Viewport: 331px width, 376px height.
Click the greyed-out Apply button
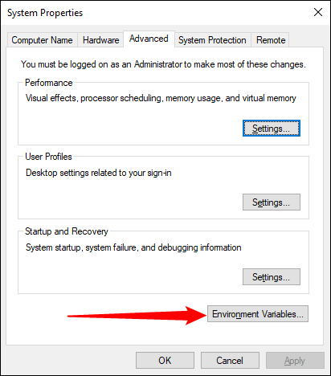click(x=295, y=361)
